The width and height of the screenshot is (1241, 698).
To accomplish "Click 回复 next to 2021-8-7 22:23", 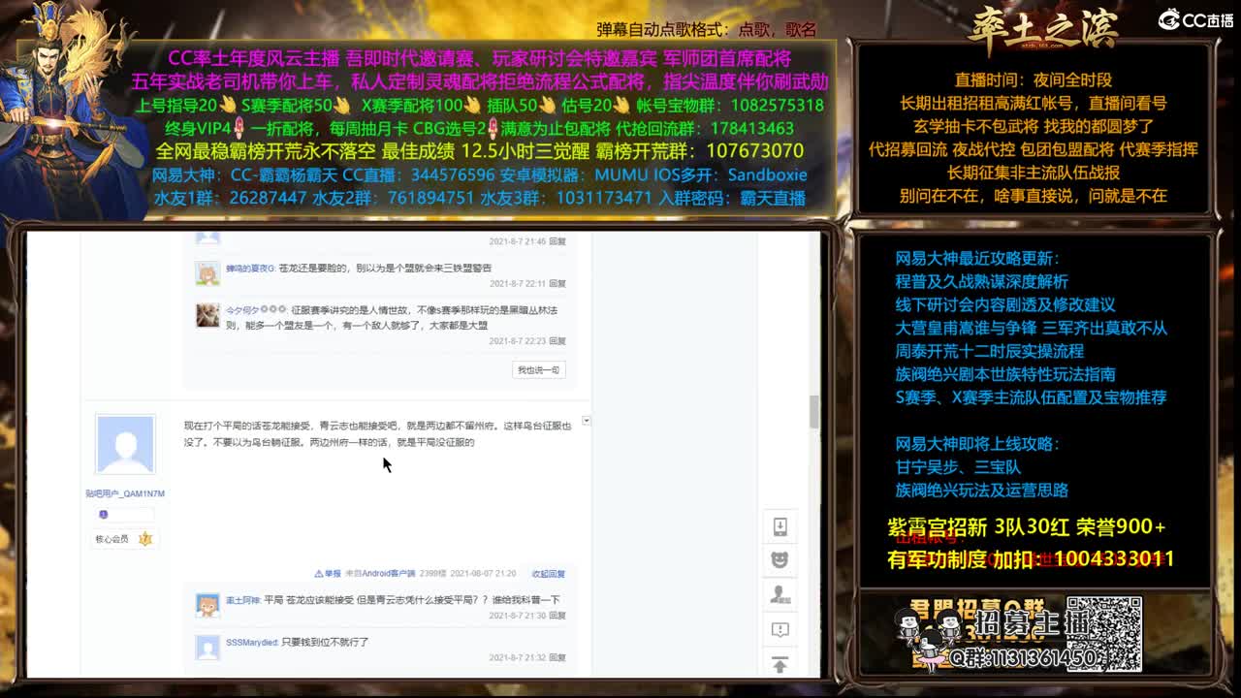I will [x=557, y=341].
